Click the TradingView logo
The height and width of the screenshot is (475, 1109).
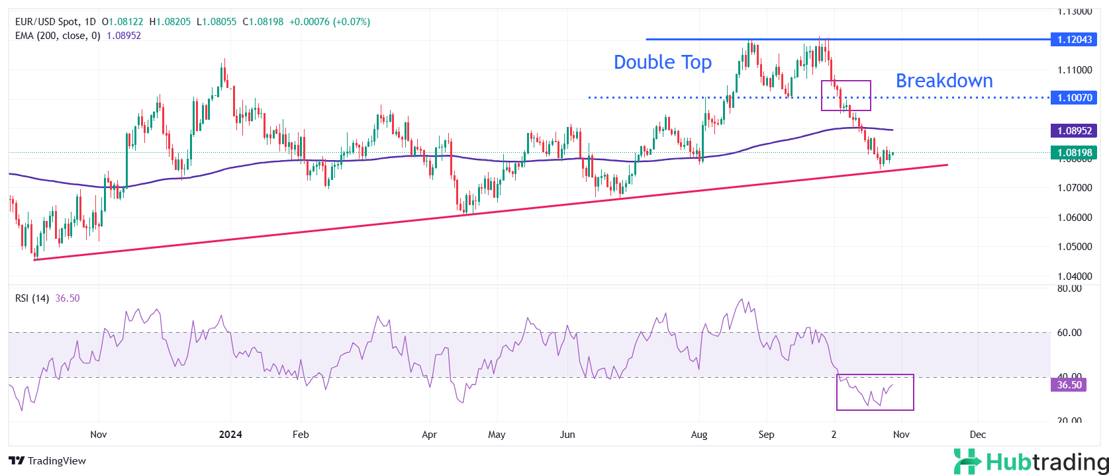click(x=47, y=460)
